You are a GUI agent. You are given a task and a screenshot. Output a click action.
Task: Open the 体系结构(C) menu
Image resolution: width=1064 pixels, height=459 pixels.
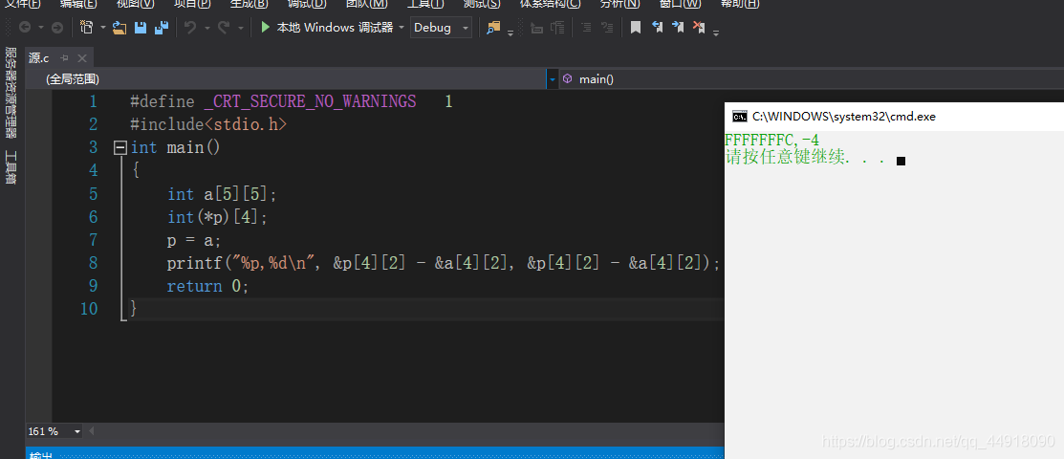551,4
